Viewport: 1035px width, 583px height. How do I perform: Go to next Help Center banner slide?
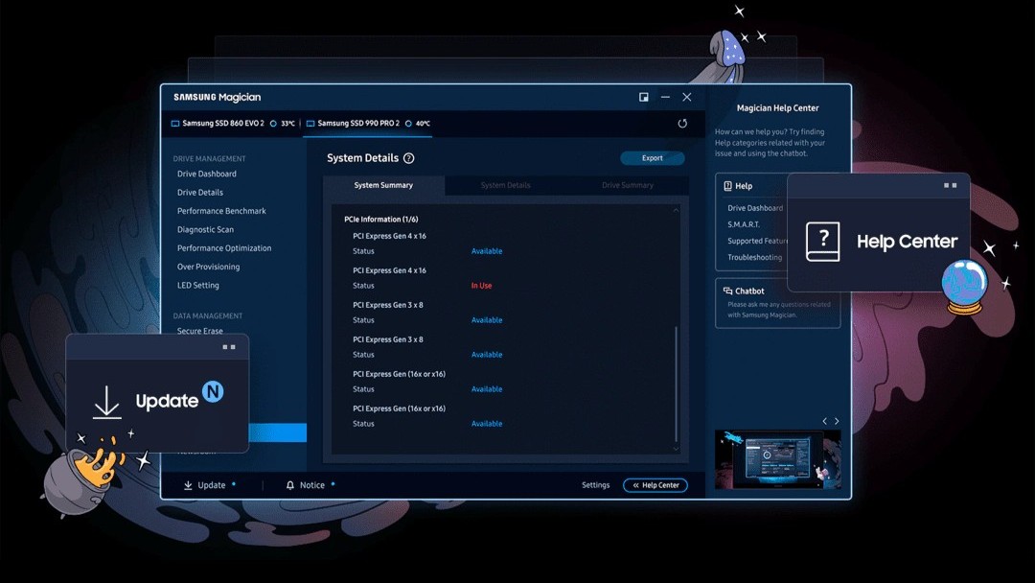(837, 421)
